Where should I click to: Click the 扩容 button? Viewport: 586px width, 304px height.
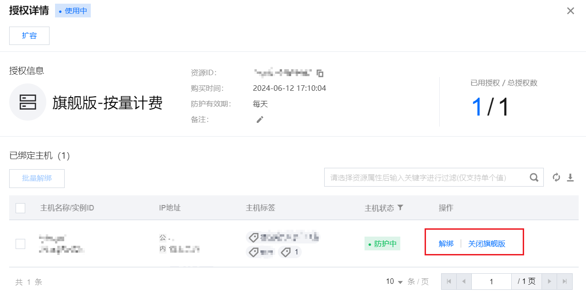point(29,36)
